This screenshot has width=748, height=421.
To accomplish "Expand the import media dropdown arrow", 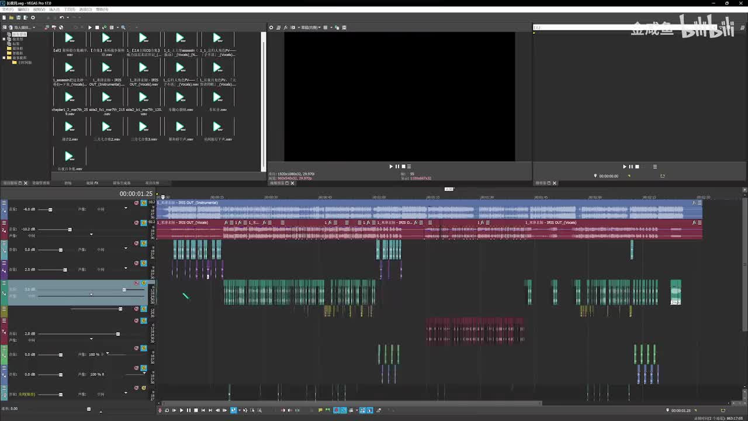I will point(34,27).
